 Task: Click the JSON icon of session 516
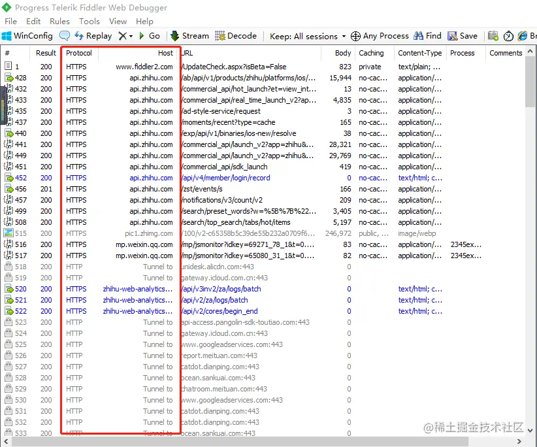click(8, 244)
